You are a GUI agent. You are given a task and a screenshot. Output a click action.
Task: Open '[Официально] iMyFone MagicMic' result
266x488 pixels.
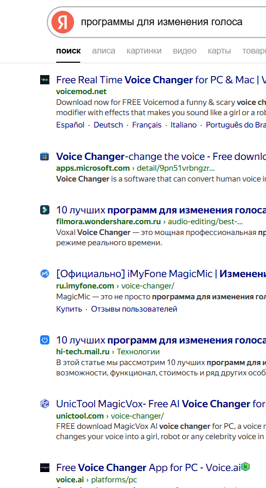pyautogui.click(x=161, y=274)
